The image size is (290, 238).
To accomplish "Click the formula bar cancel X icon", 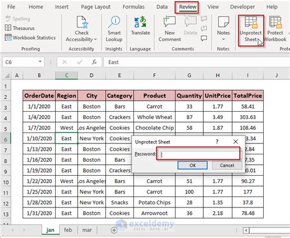I will [65, 62].
